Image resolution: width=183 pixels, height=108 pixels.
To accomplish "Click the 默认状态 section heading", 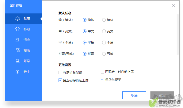I will click(x=65, y=13).
